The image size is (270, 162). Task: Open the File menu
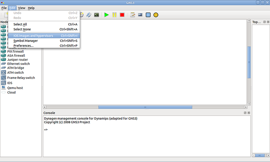(4, 8)
